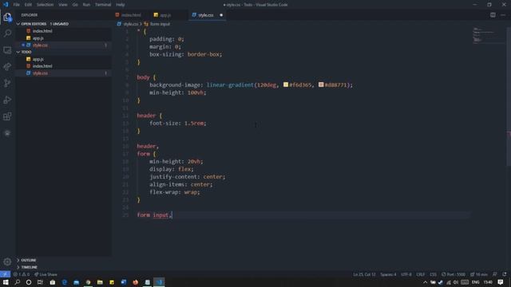Click the Split Editor Right icon
The image size is (511, 287).
tap(493, 15)
